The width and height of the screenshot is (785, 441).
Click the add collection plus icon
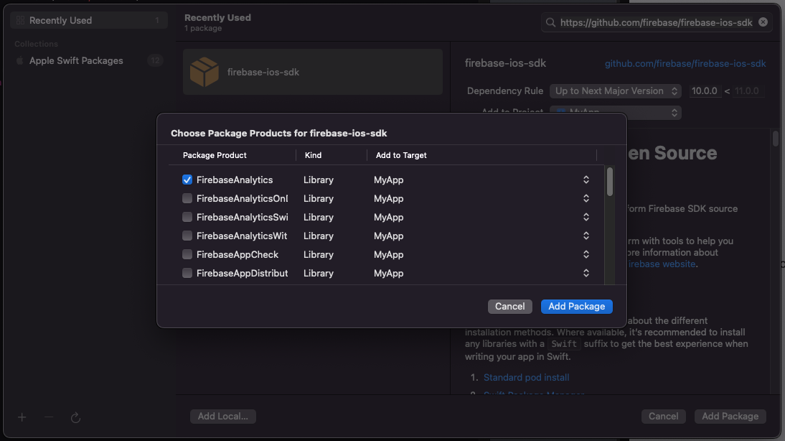pyautogui.click(x=22, y=417)
